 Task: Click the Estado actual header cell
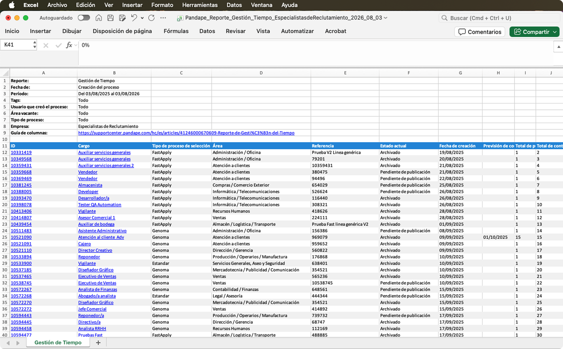408,146
